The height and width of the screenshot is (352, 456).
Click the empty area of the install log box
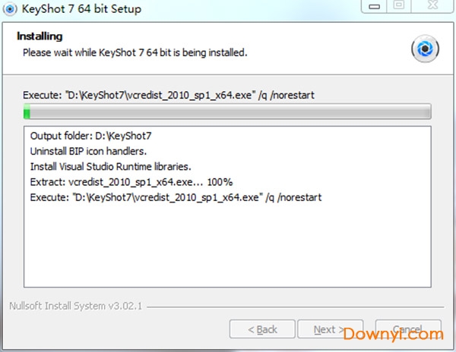click(227, 245)
